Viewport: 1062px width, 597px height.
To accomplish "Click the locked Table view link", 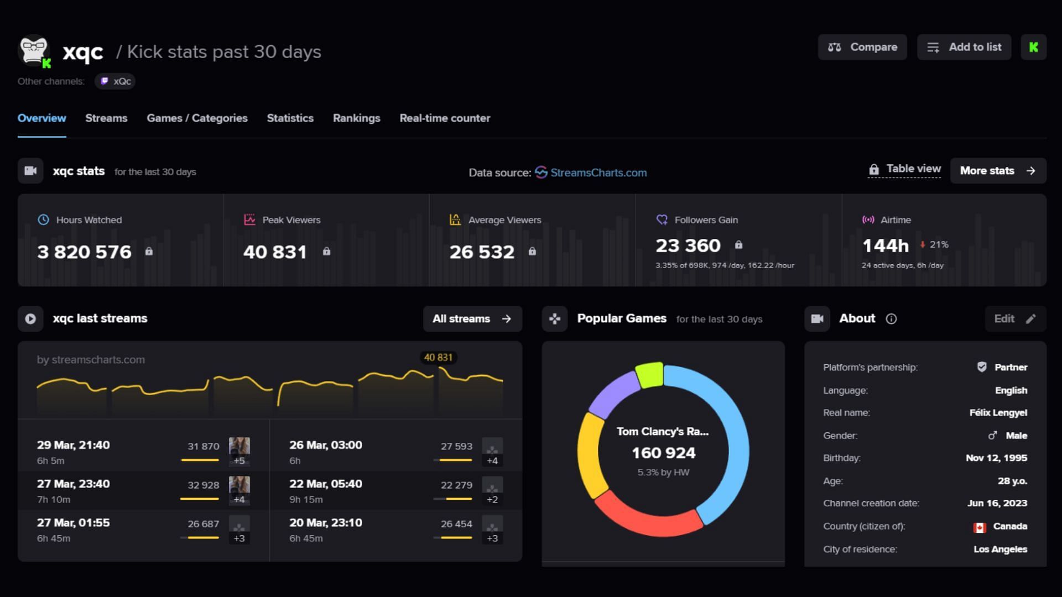I will [x=904, y=169].
